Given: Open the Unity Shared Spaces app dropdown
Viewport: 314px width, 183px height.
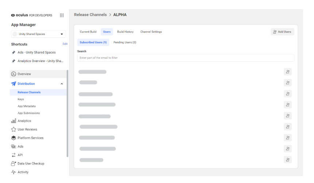Looking at the screenshot, I should (x=38, y=34).
